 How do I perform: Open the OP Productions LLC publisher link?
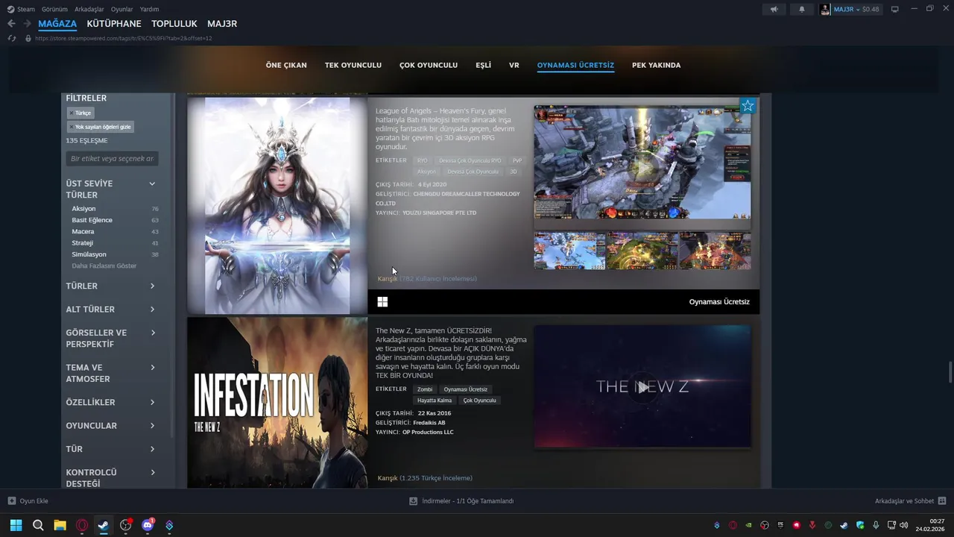tap(428, 433)
